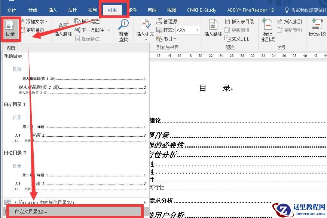
Task: Switch to the 插入 (Insert) ribbon tab
Action: 53,10
